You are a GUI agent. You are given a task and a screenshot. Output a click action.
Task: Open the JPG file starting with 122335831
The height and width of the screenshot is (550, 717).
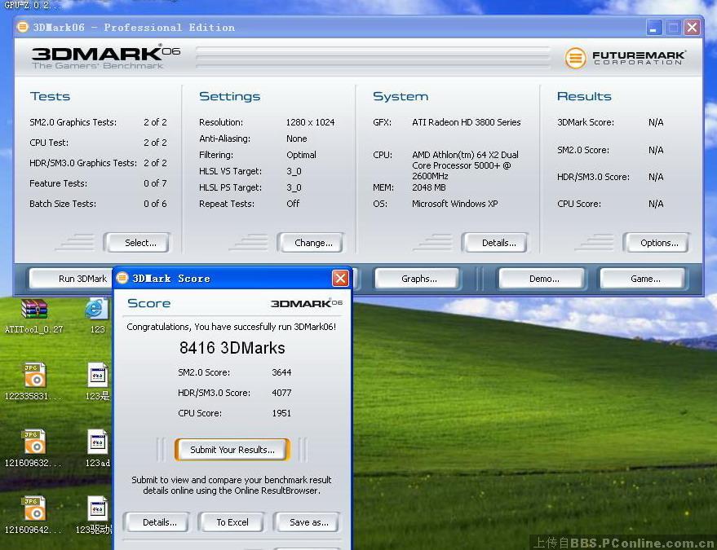click(x=33, y=376)
